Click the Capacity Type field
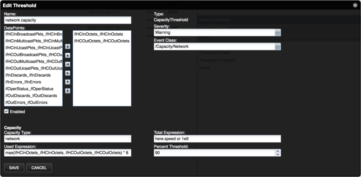The width and height of the screenshot is (361, 177). pos(68,139)
